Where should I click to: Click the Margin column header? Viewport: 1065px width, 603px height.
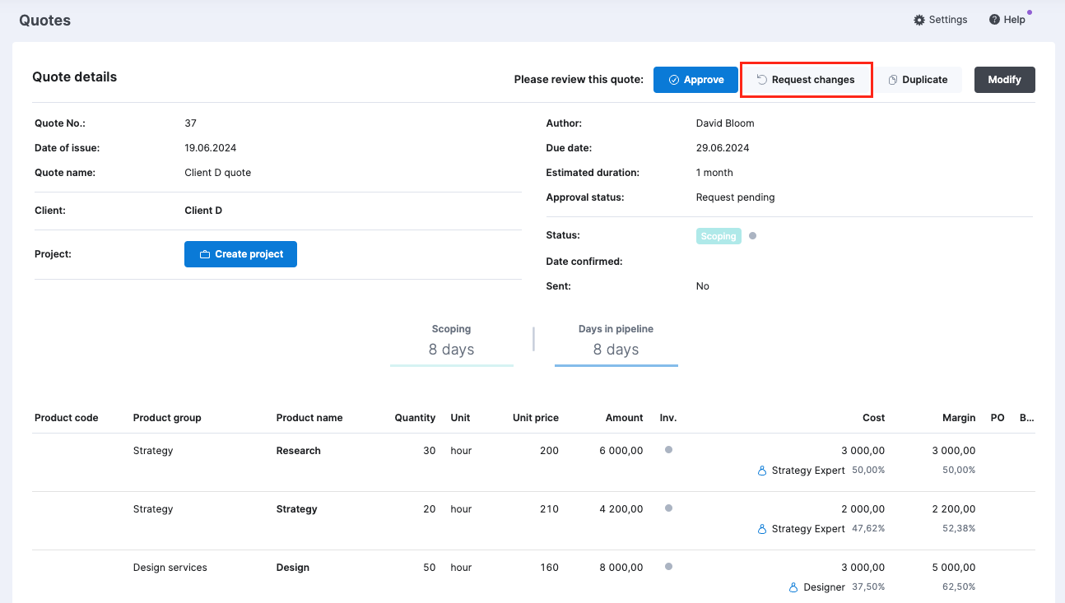pos(959,418)
